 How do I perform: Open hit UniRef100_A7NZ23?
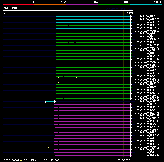pyautogui.click(x=147, y=19)
